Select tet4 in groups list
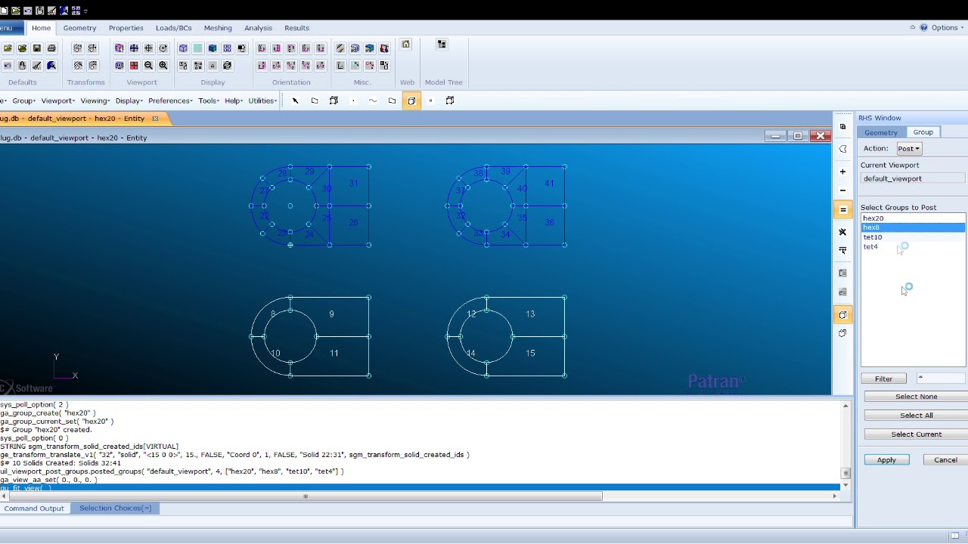 pyautogui.click(x=914, y=246)
